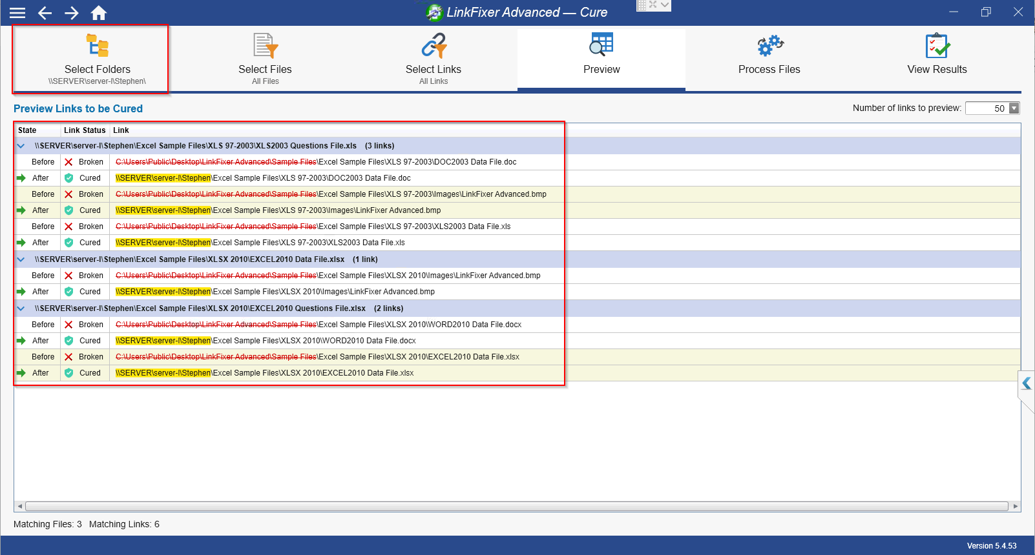
Task: Click the horizontal scrollbar track
Action: tap(517, 507)
